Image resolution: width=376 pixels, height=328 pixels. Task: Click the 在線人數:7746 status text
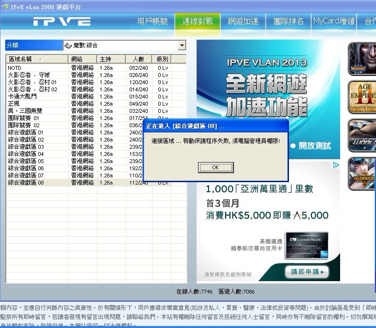[x=194, y=292]
